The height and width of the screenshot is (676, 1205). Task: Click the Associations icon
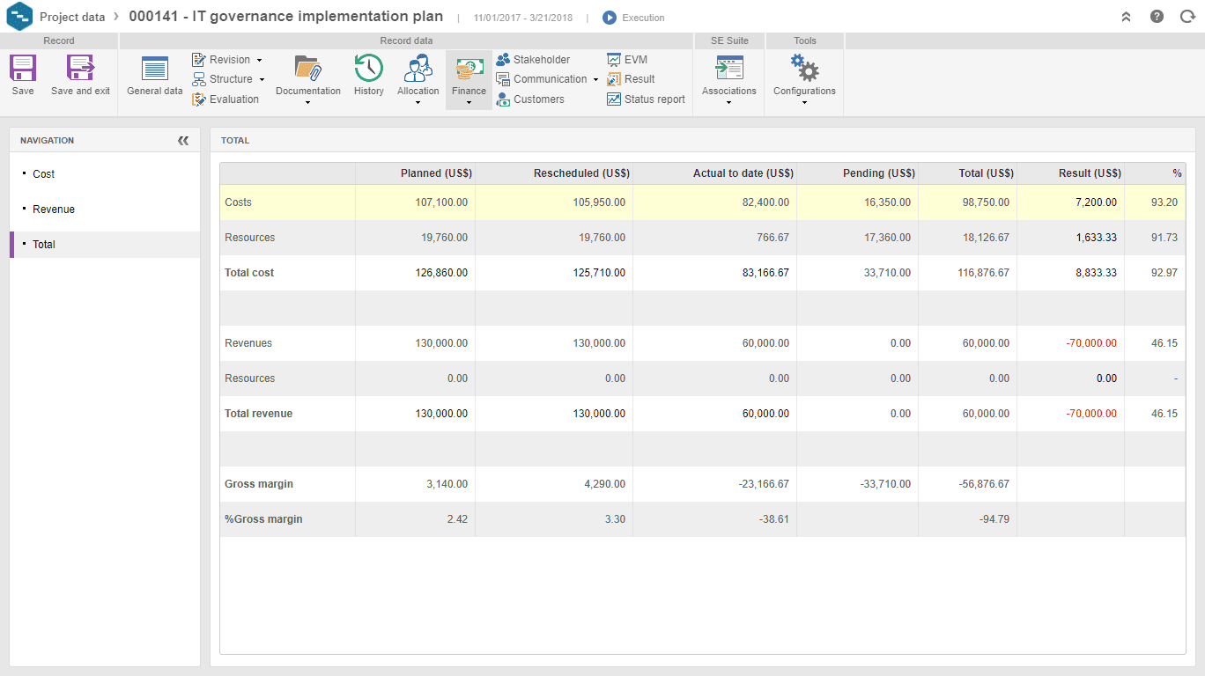[729, 69]
